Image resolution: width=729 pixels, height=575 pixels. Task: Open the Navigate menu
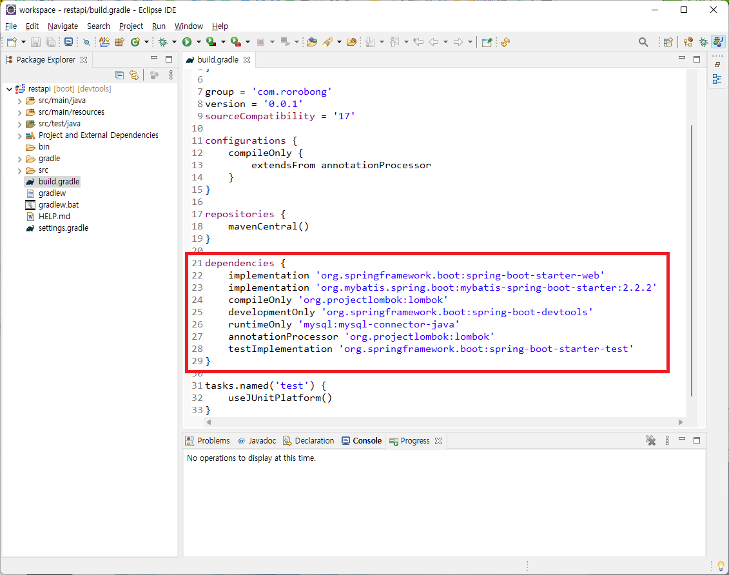pos(63,26)
